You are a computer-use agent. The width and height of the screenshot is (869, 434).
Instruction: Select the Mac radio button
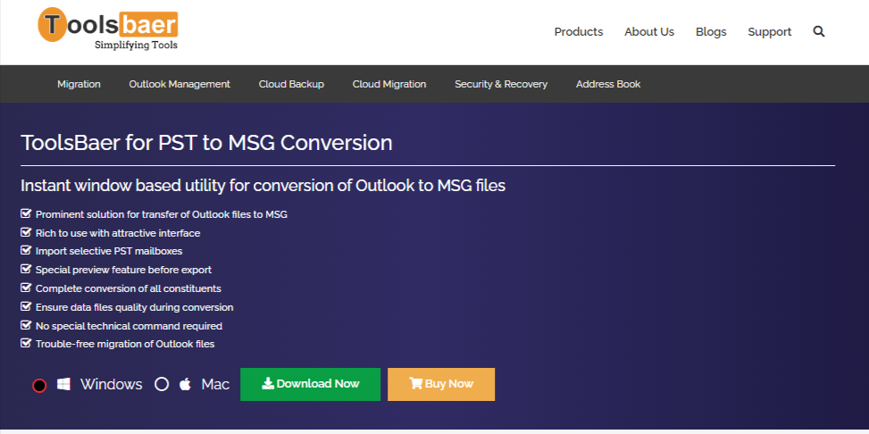coord(162,384)
